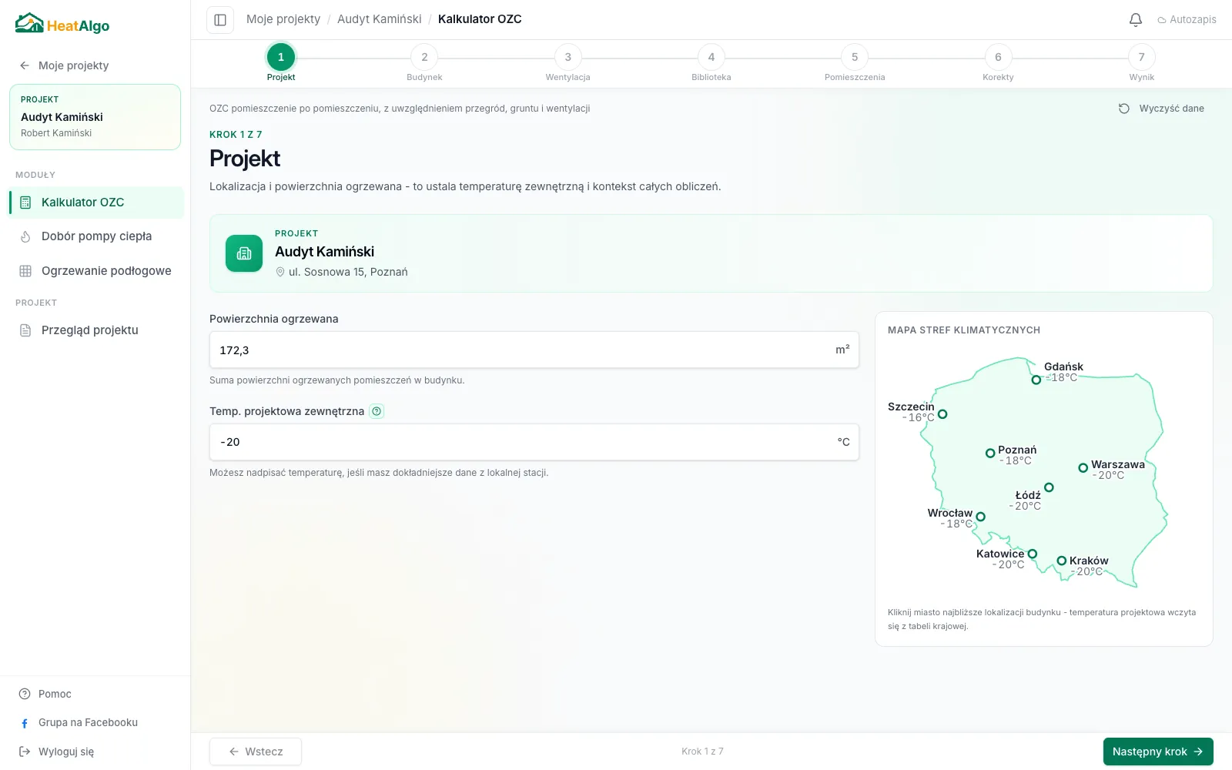Select Poznań marker on climate map
The height and width of the screenshot is (770, 1232).
pos(990,454)
